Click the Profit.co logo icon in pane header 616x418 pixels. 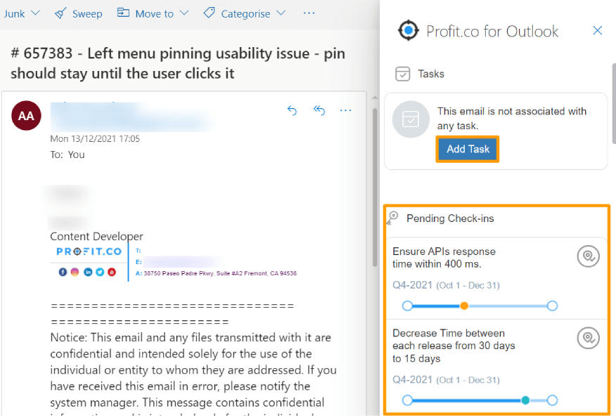click(x=409, y=30)
